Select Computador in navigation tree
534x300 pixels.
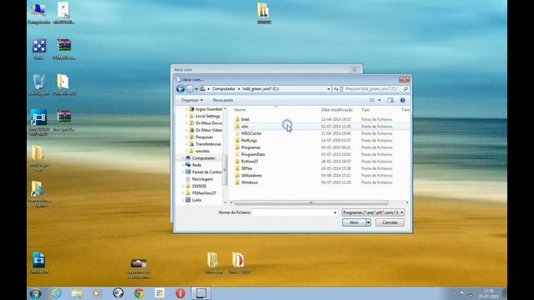(204, 158)
